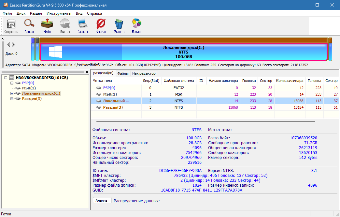Click the used clusters value 7542966
This screenshot has height=217, width=340.
coord(193,153)
